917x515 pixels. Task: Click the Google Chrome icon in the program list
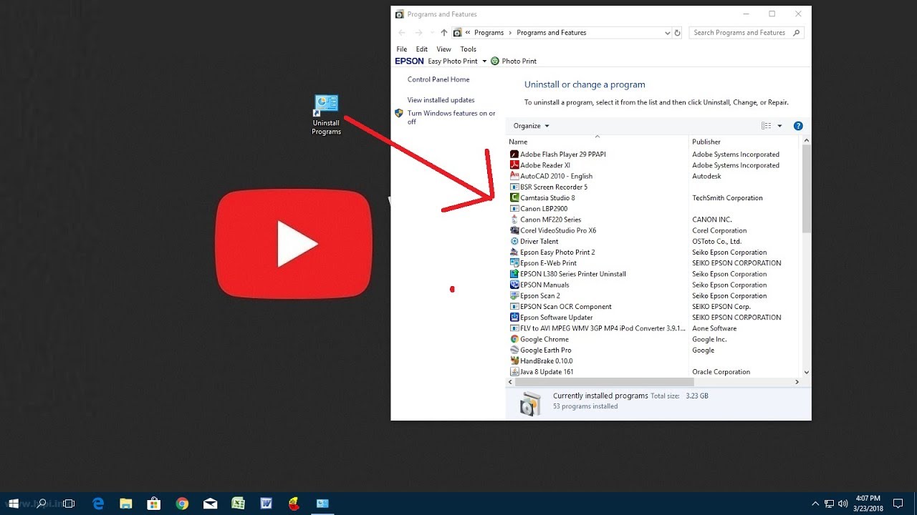coord(514,340)
